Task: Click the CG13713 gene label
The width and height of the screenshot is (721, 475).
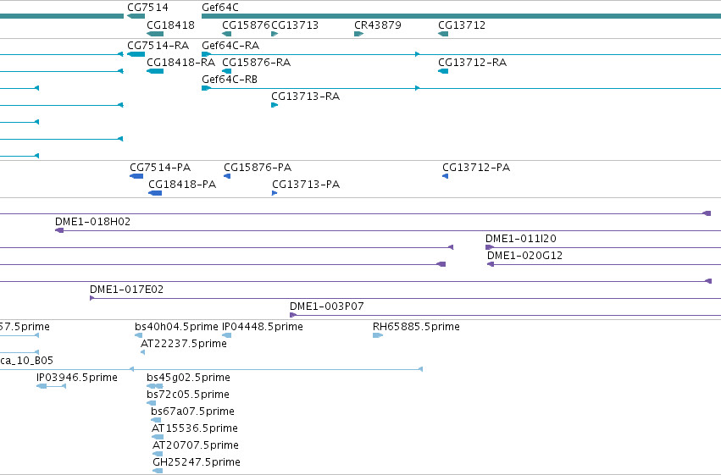Action: [x=295, y=25]
